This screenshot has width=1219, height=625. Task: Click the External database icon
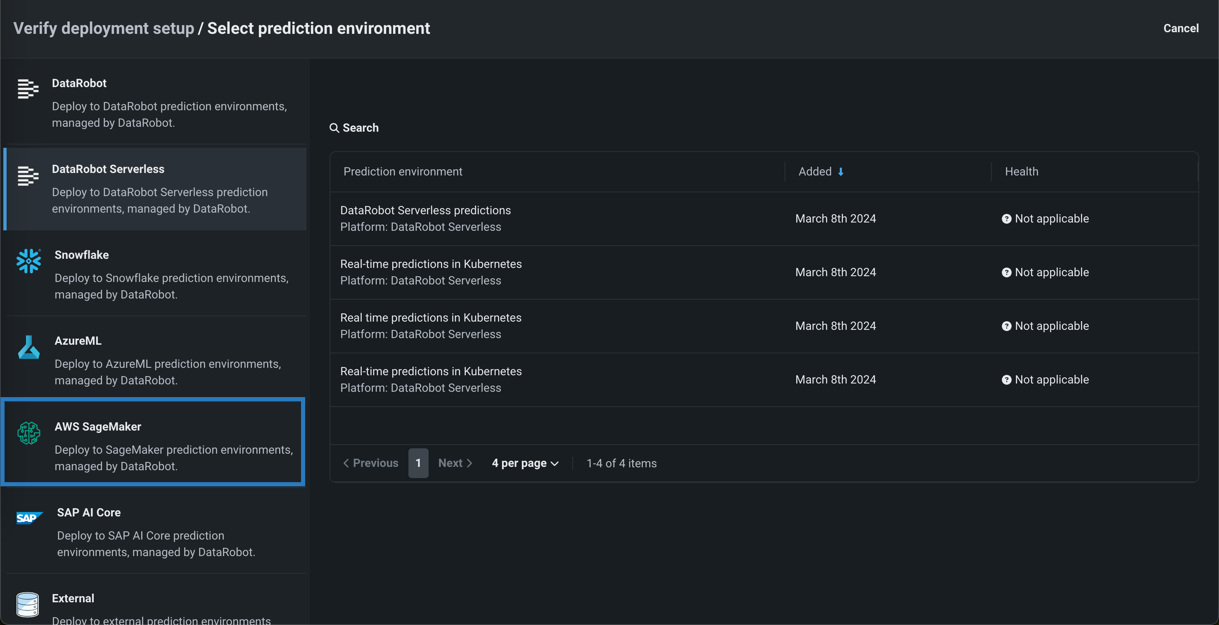pos(27,605)
